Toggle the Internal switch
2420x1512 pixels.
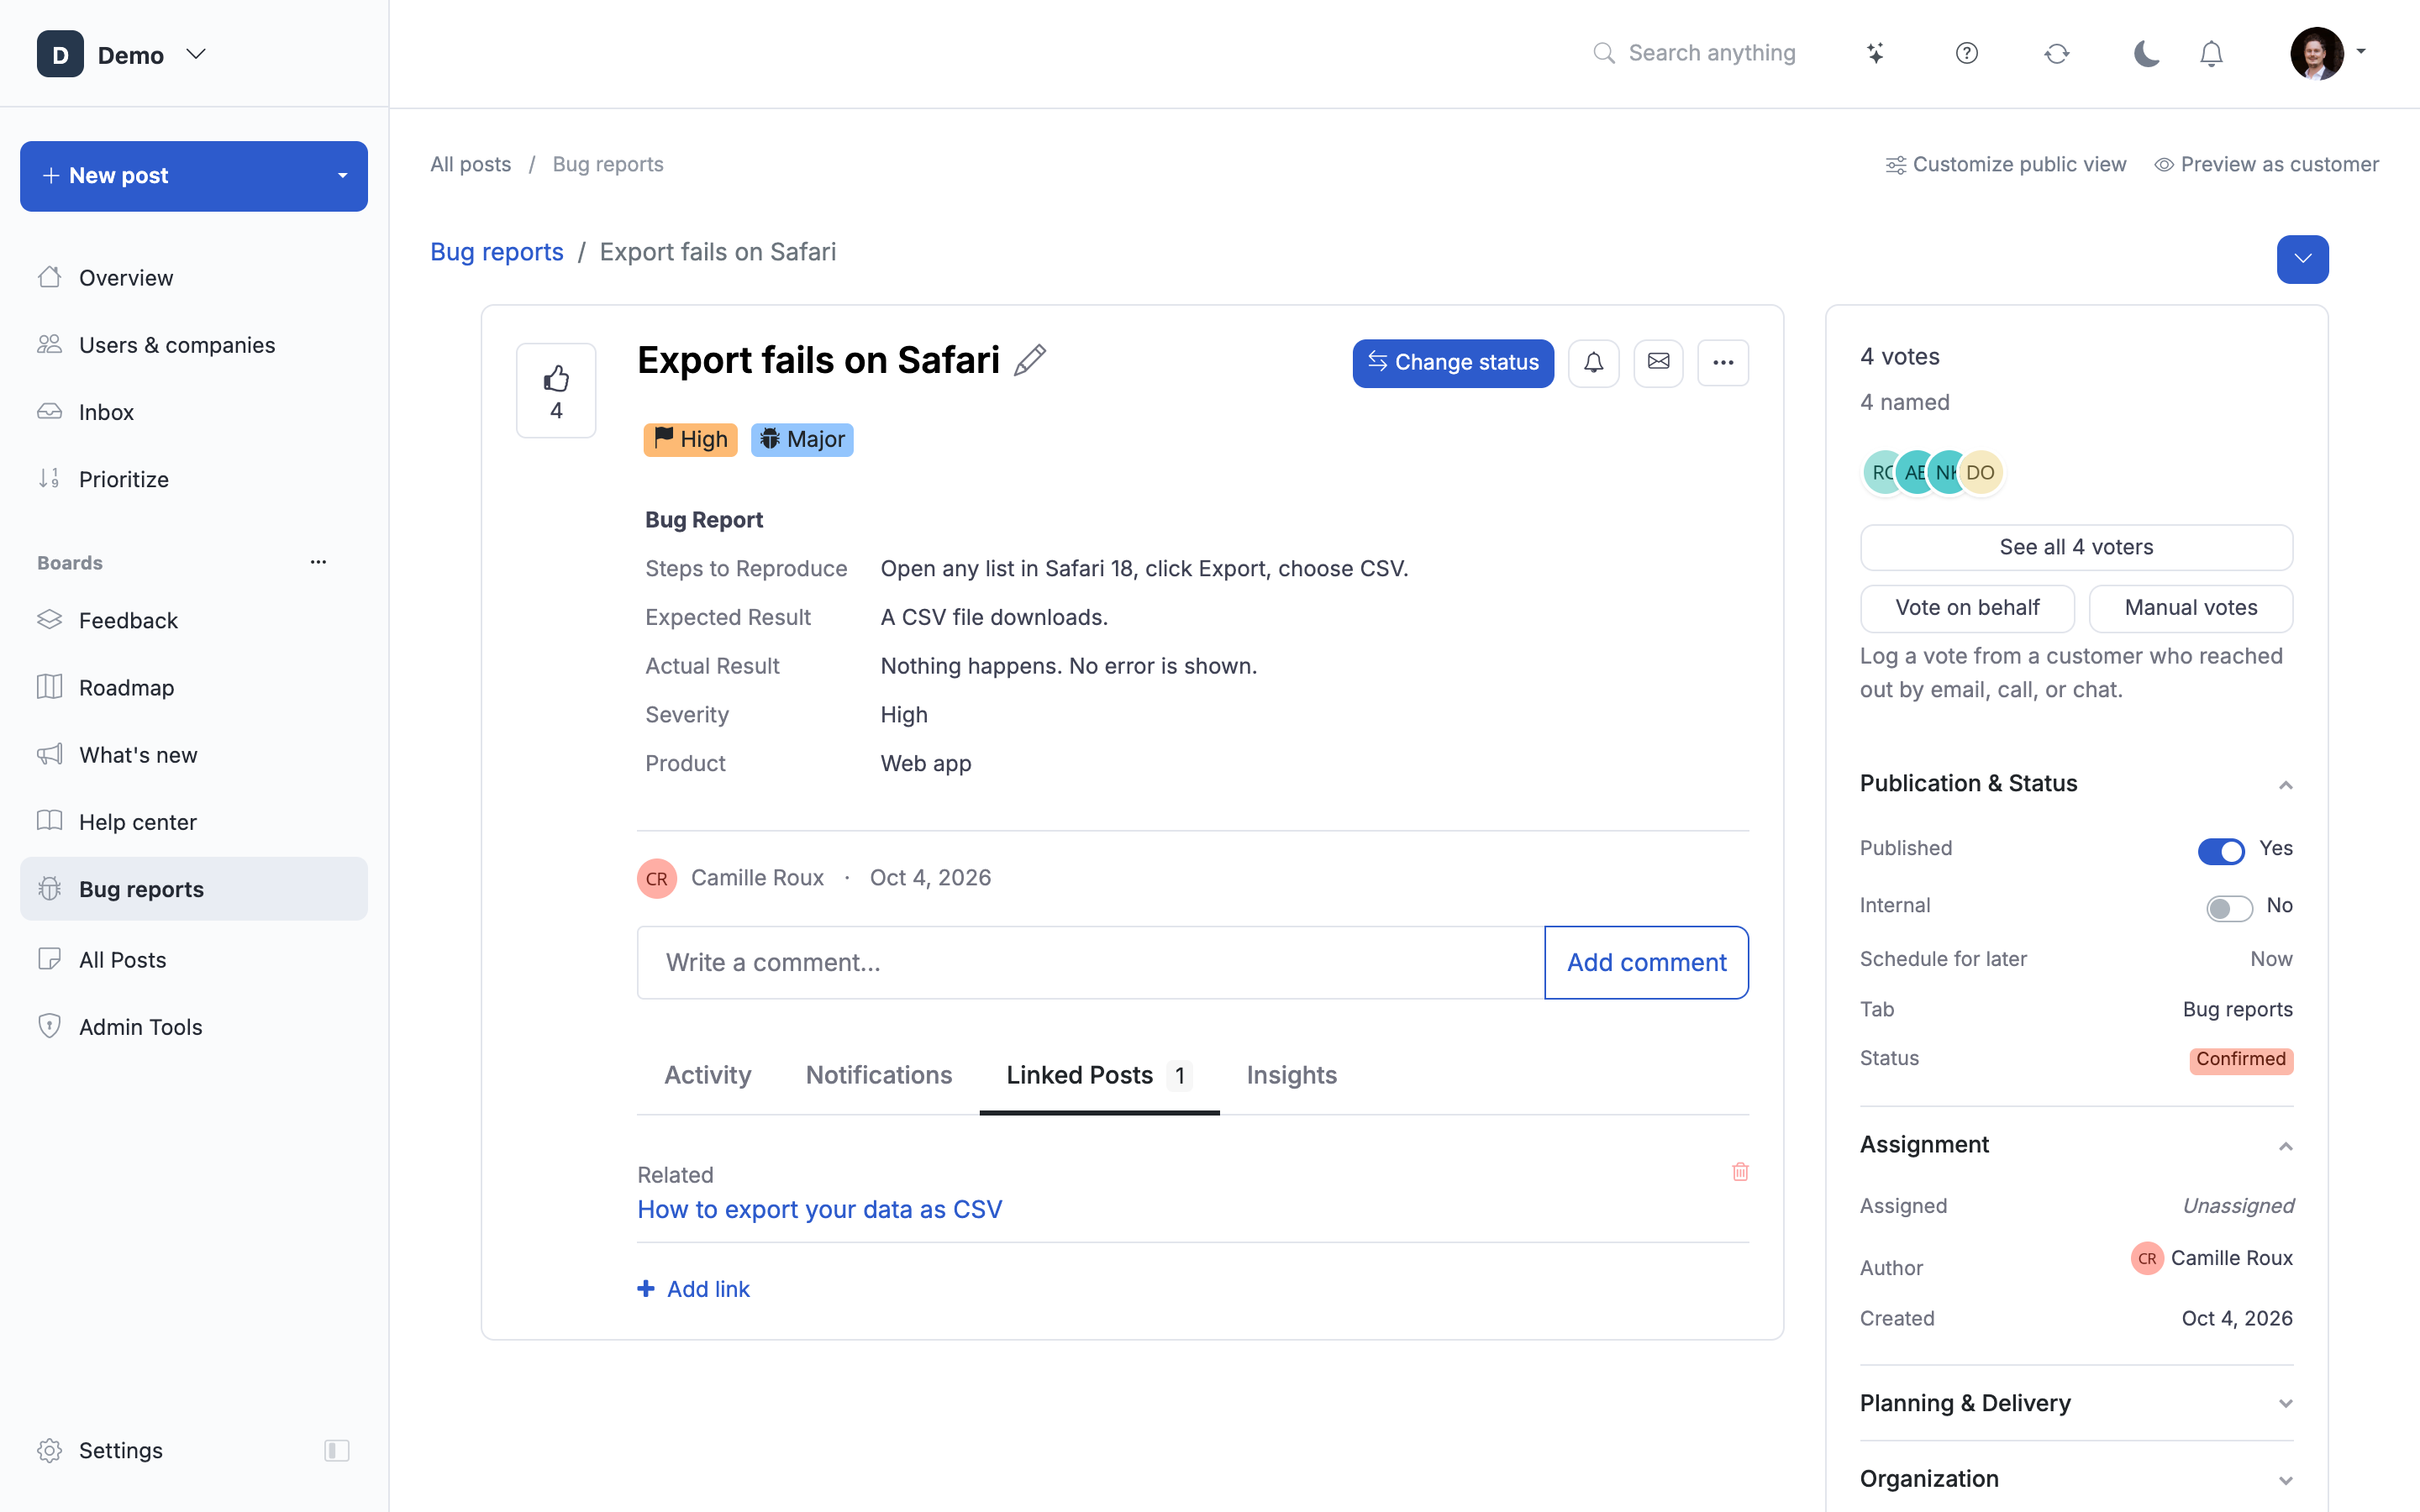tap(2229, 907)
